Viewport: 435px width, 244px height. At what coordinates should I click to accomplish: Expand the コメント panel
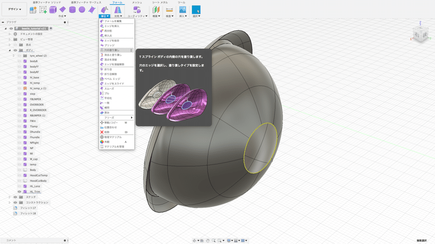65,240
